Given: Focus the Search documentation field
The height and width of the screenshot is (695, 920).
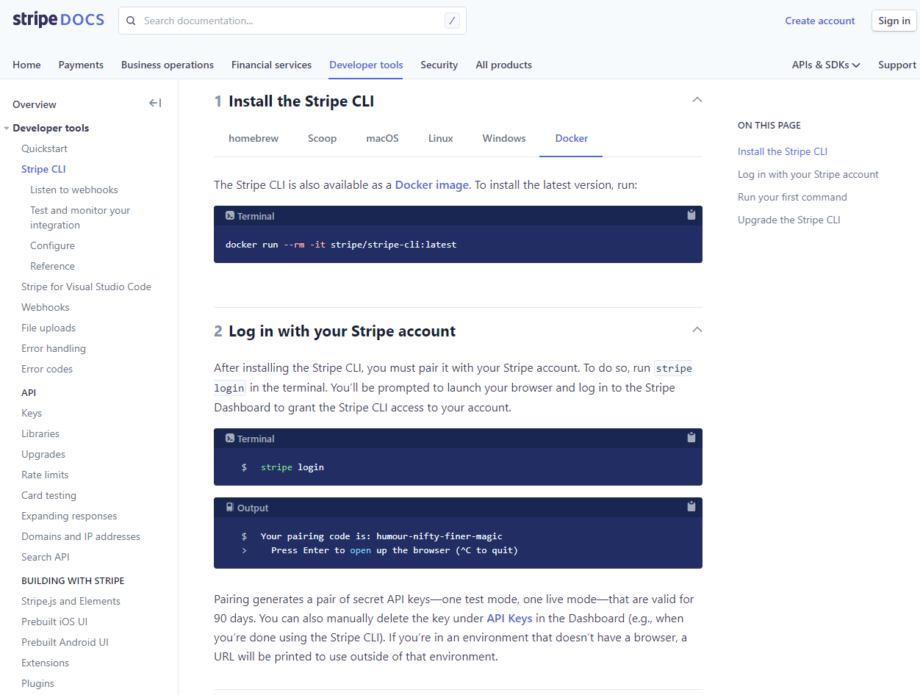Looking at the screenshot, I should [x=292, y=21].
